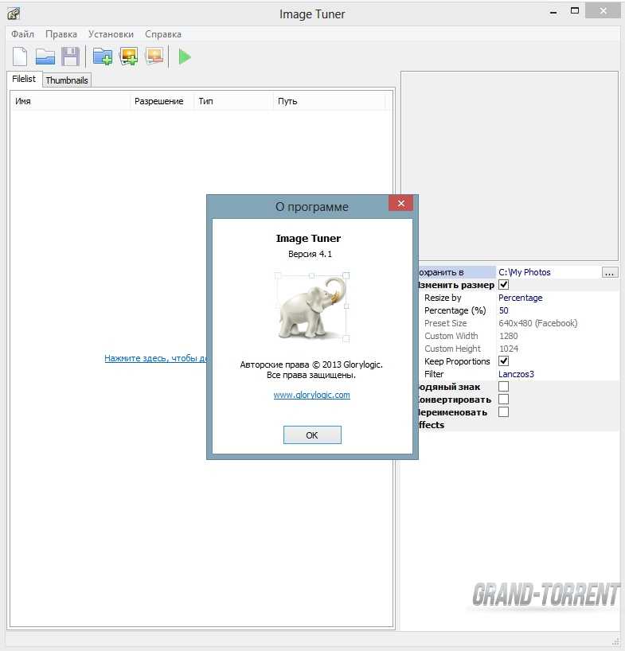Browse destination folder with the ... button

coord(610,272)
